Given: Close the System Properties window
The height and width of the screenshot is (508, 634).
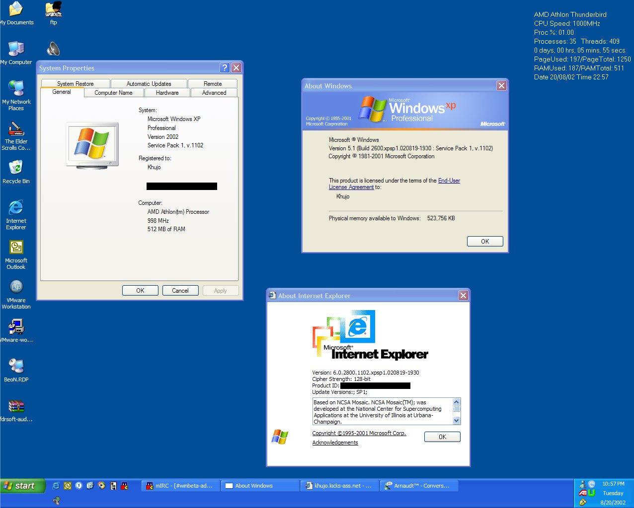Looking at the screenshot, I should pyautogui.click(x=237, y=68).
